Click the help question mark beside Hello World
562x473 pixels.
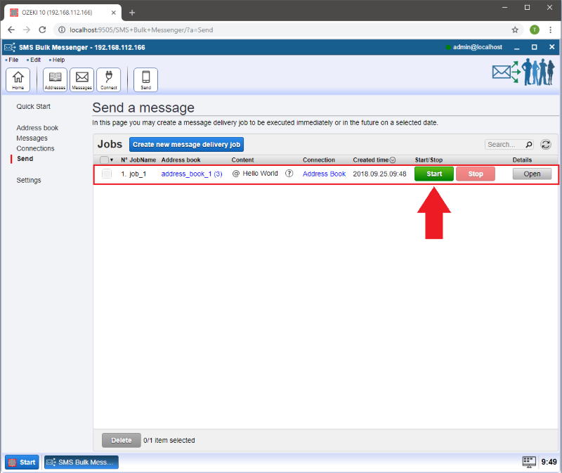pos(289,174)
